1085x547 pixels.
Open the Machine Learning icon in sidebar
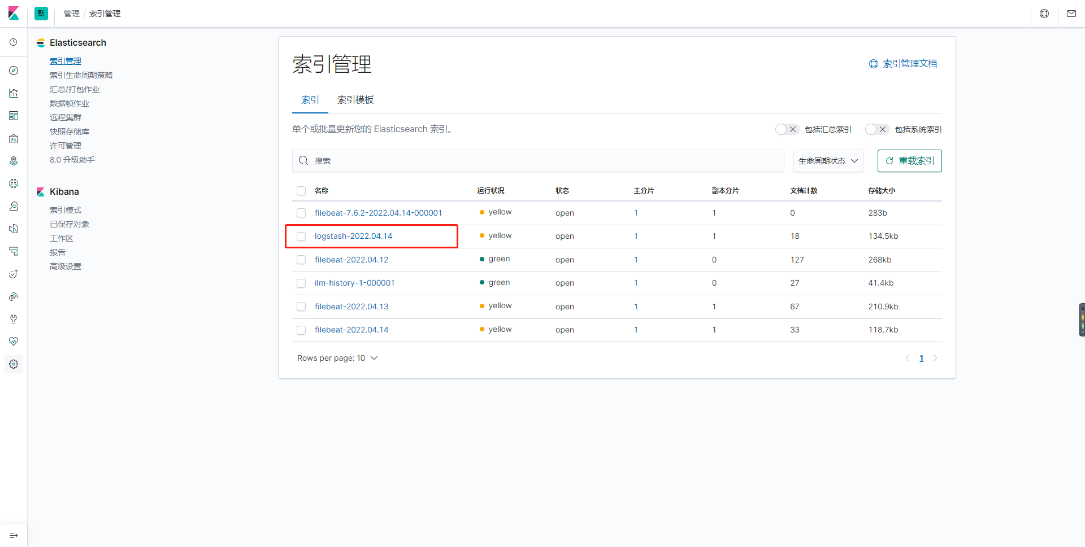14,183
